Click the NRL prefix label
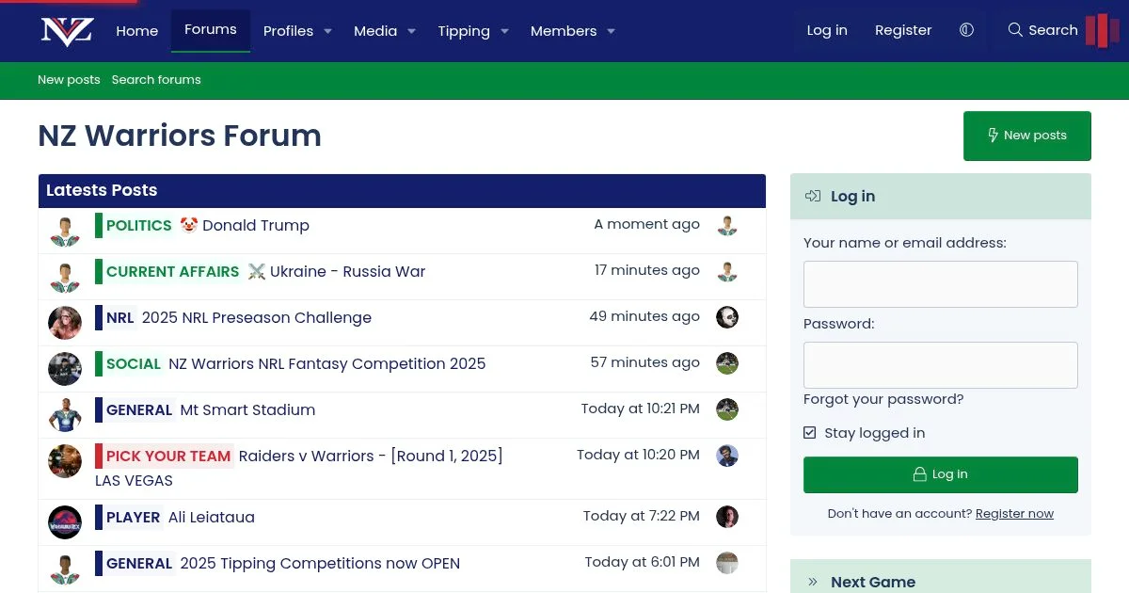This screenshot has height=593, width=1129. 116,317
